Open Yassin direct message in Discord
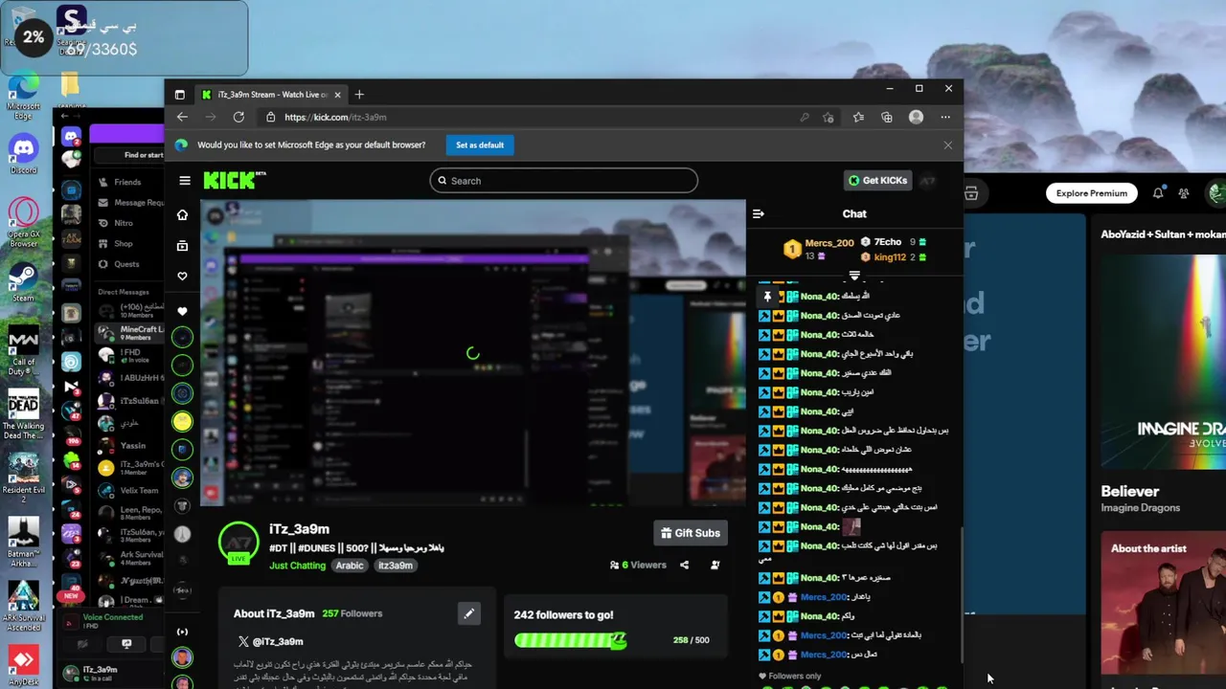Viewport: 1226px width, 689px height. pyautogui.click(x=132, y=445)
